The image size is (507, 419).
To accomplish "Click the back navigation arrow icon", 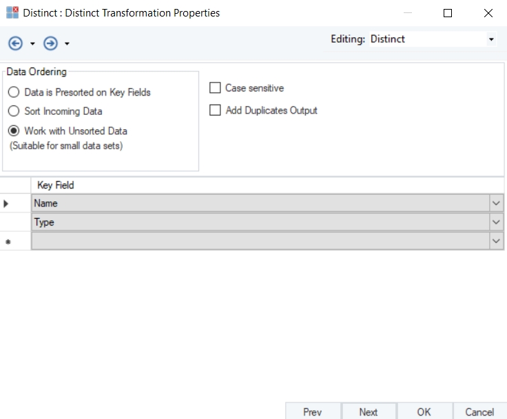I will pyautogui.click(x=15, y=43).
